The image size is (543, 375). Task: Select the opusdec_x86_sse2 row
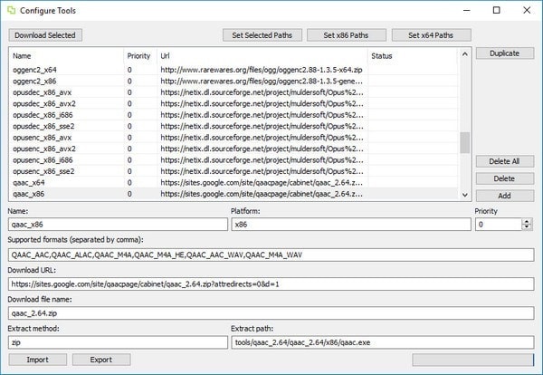(233, 126)
